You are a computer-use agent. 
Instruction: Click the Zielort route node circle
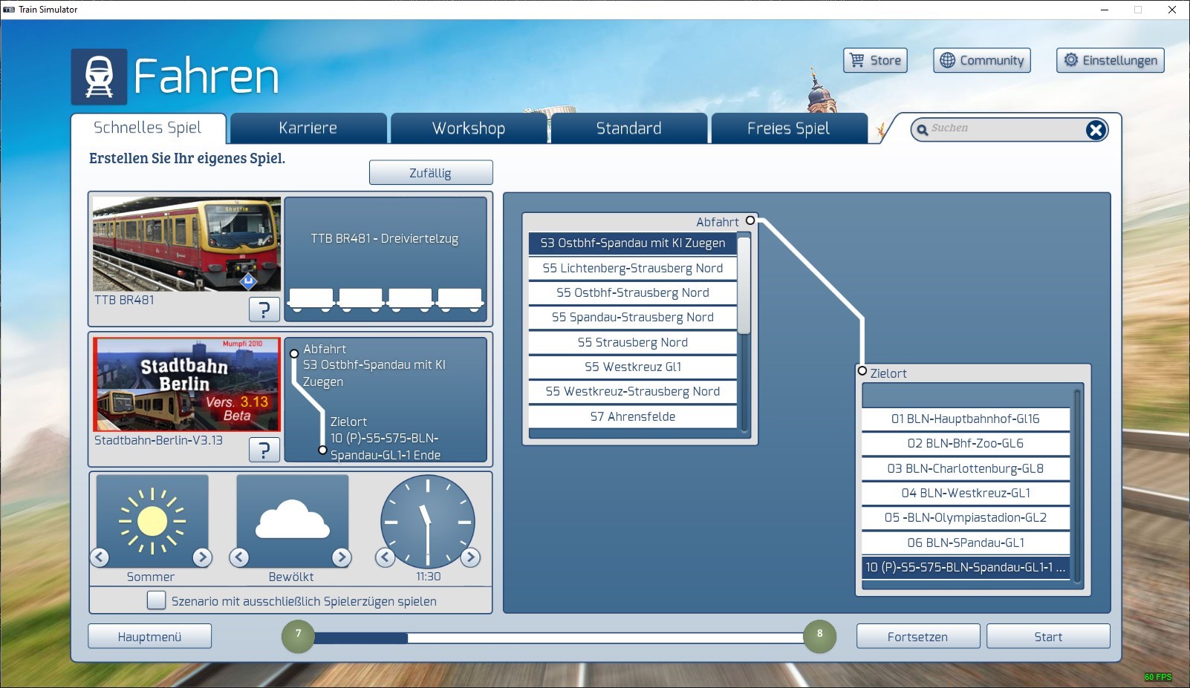coord(862,370)
